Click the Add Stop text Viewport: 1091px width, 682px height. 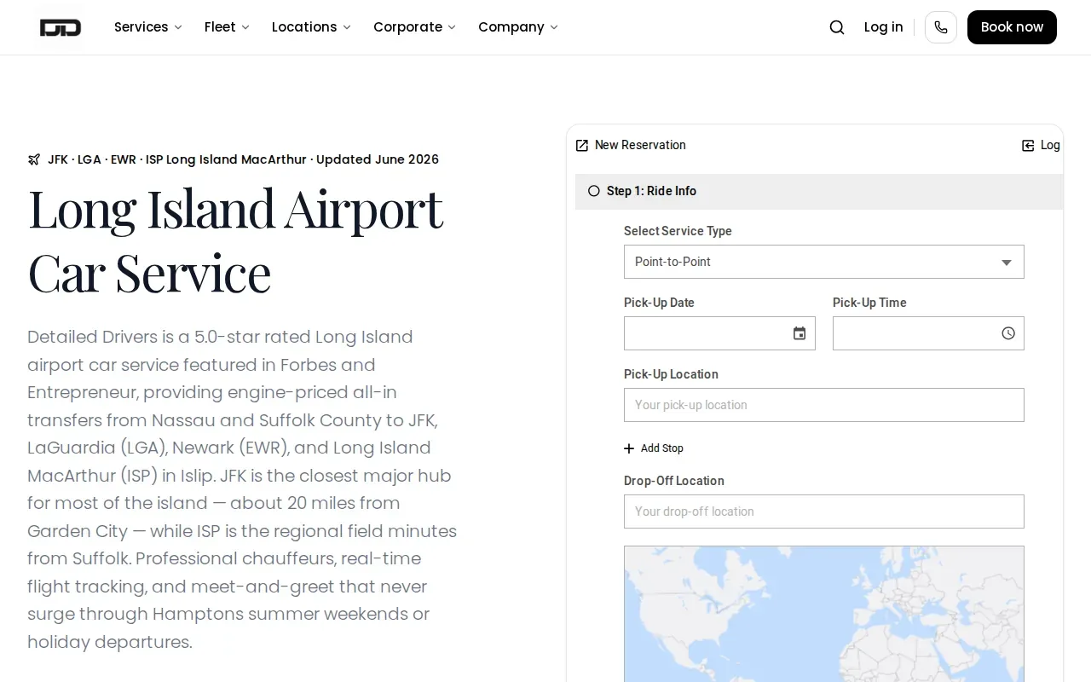[x=662, y=448]
